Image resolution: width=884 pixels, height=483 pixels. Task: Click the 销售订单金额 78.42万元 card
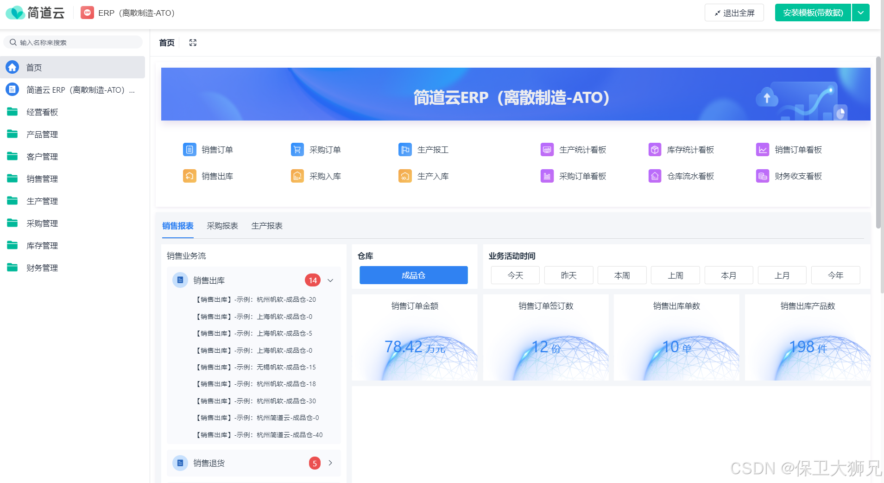pos(415,337)
